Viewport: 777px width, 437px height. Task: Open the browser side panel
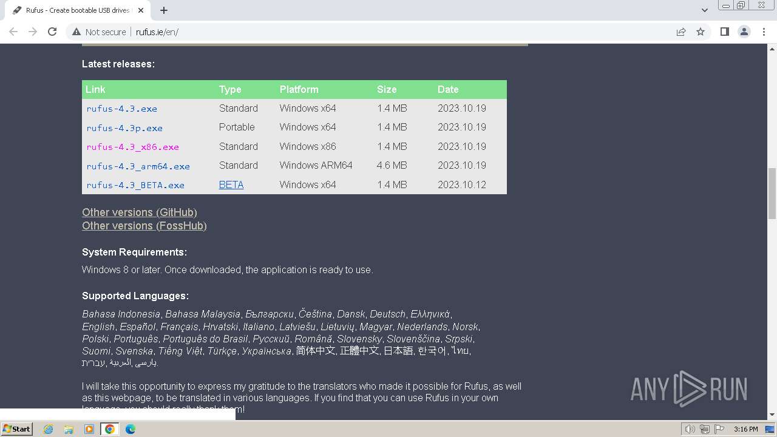pos(724,32)
